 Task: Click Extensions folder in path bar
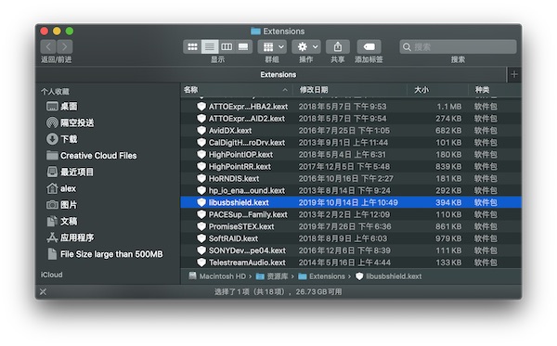point(322,276)
